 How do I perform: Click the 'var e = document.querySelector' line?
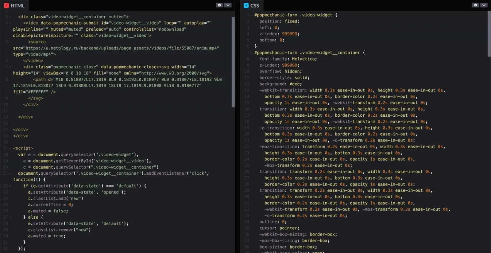coord(78,155)
